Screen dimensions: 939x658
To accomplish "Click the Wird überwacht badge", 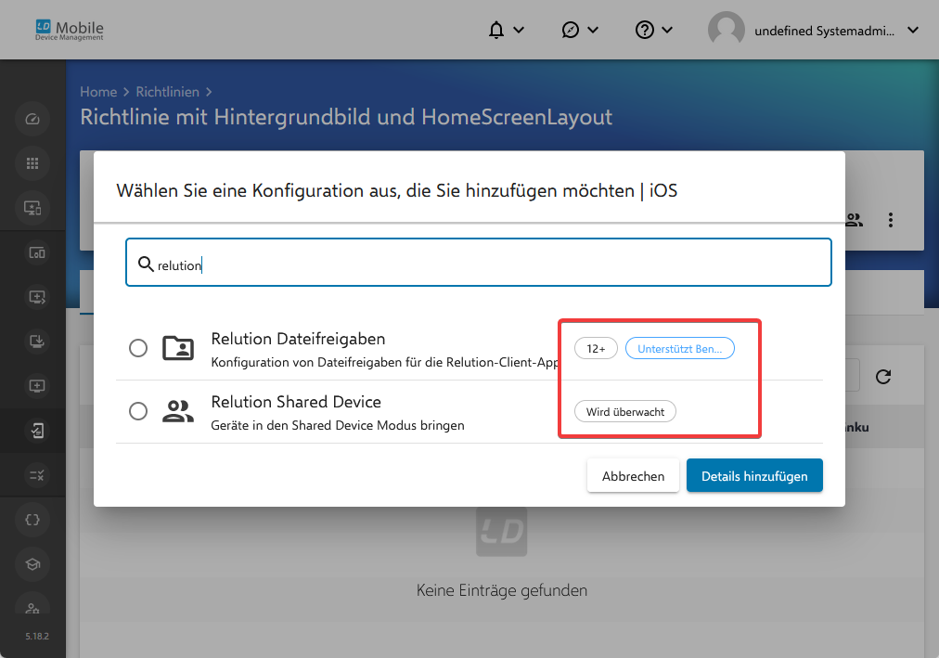I will tap(625, 411).
